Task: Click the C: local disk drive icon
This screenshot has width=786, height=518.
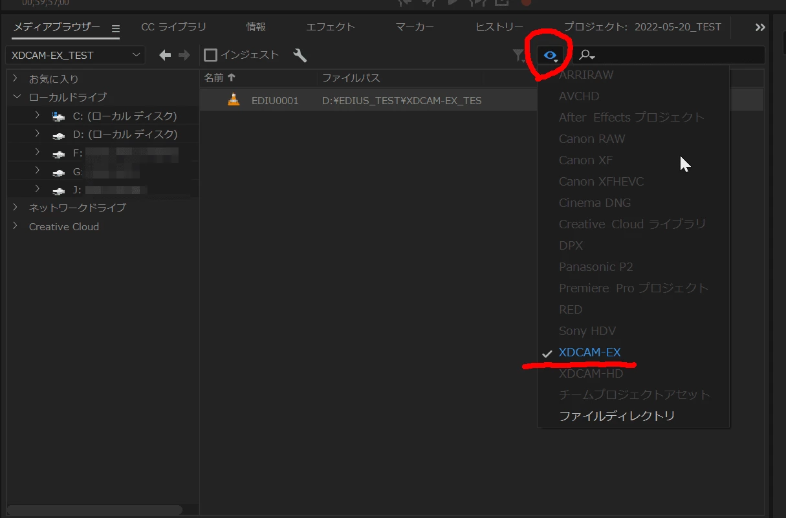Action: 59,116
